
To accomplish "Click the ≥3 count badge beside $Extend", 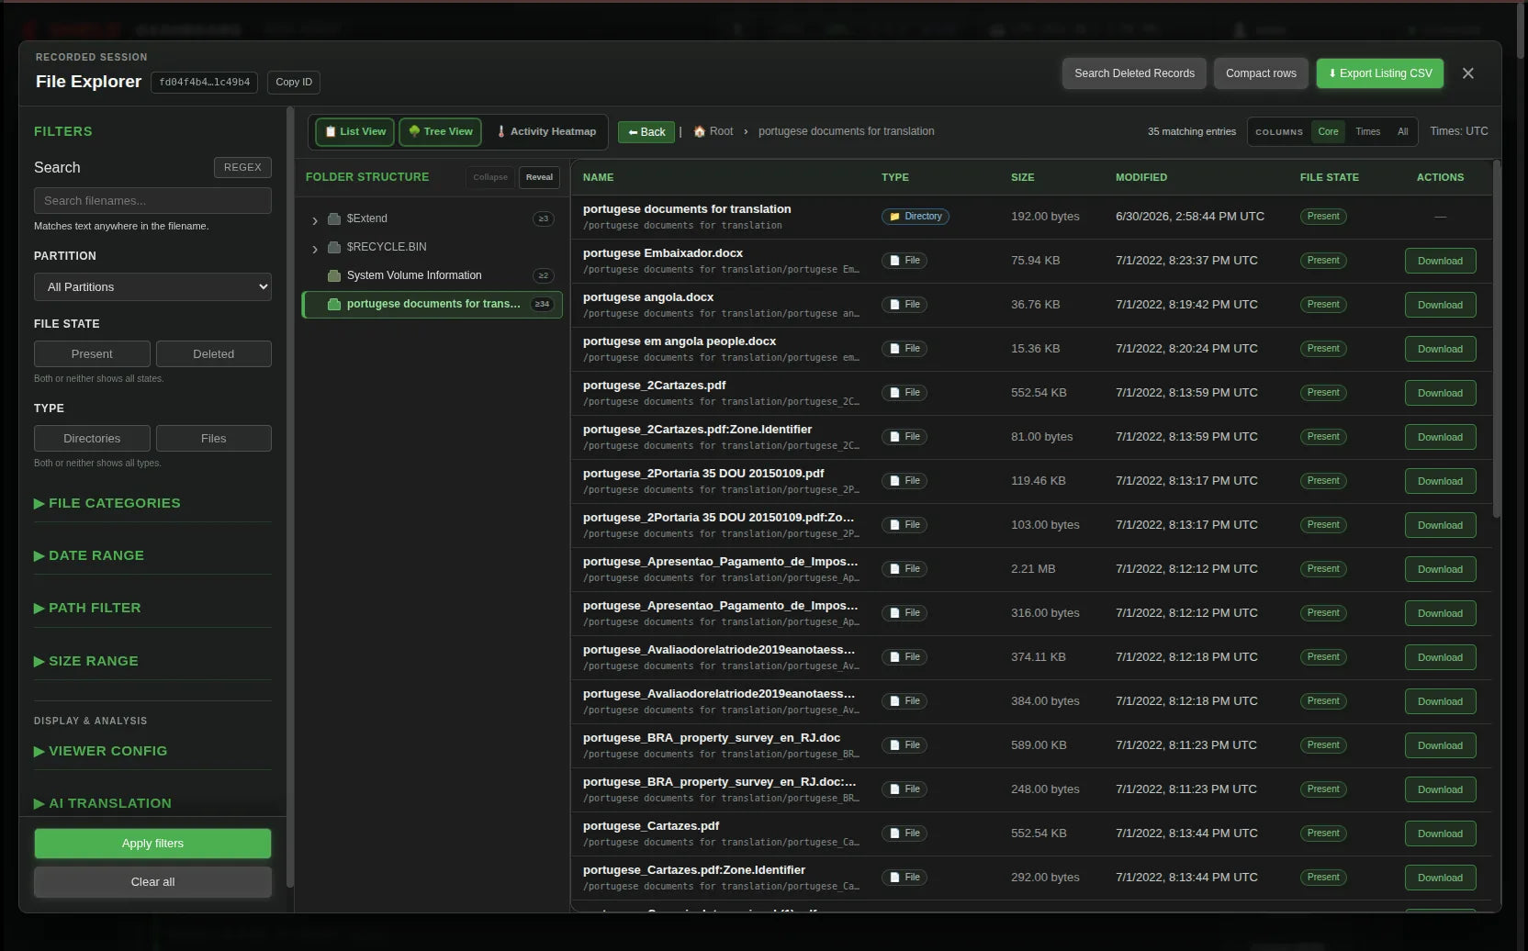I will click(544, 218).
